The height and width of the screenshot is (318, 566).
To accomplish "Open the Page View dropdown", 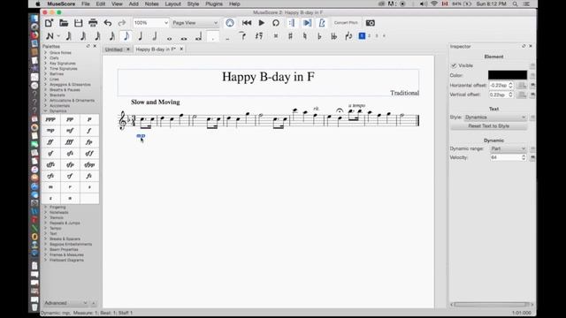I will click(195, 23).
